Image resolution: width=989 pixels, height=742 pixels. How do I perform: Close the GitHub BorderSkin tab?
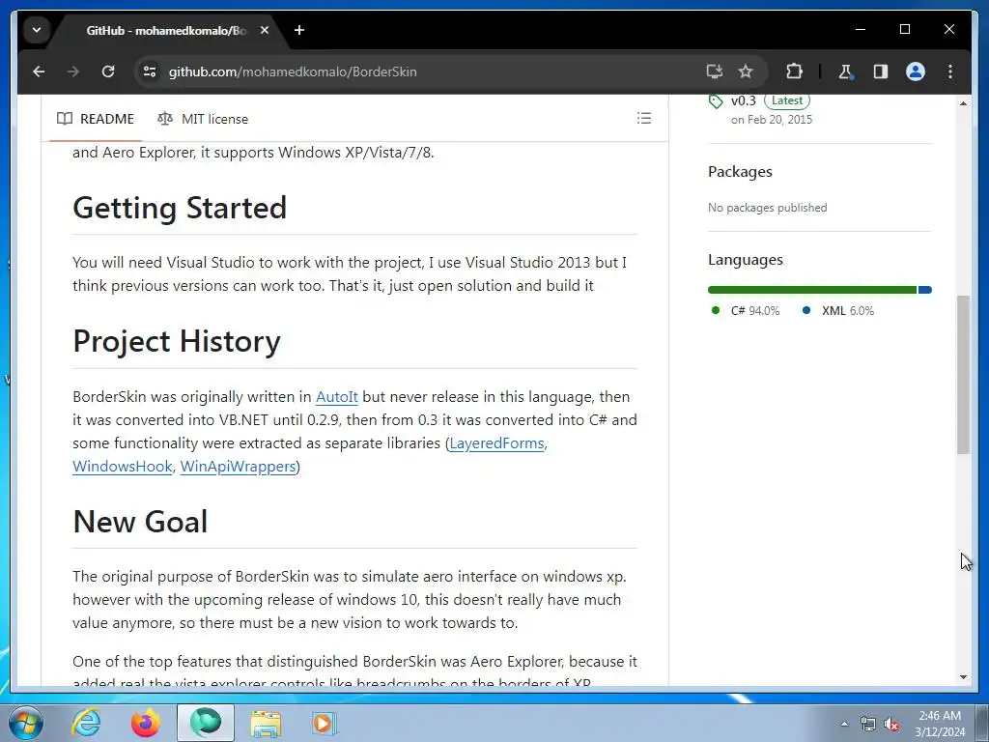[x=265, y=30]
